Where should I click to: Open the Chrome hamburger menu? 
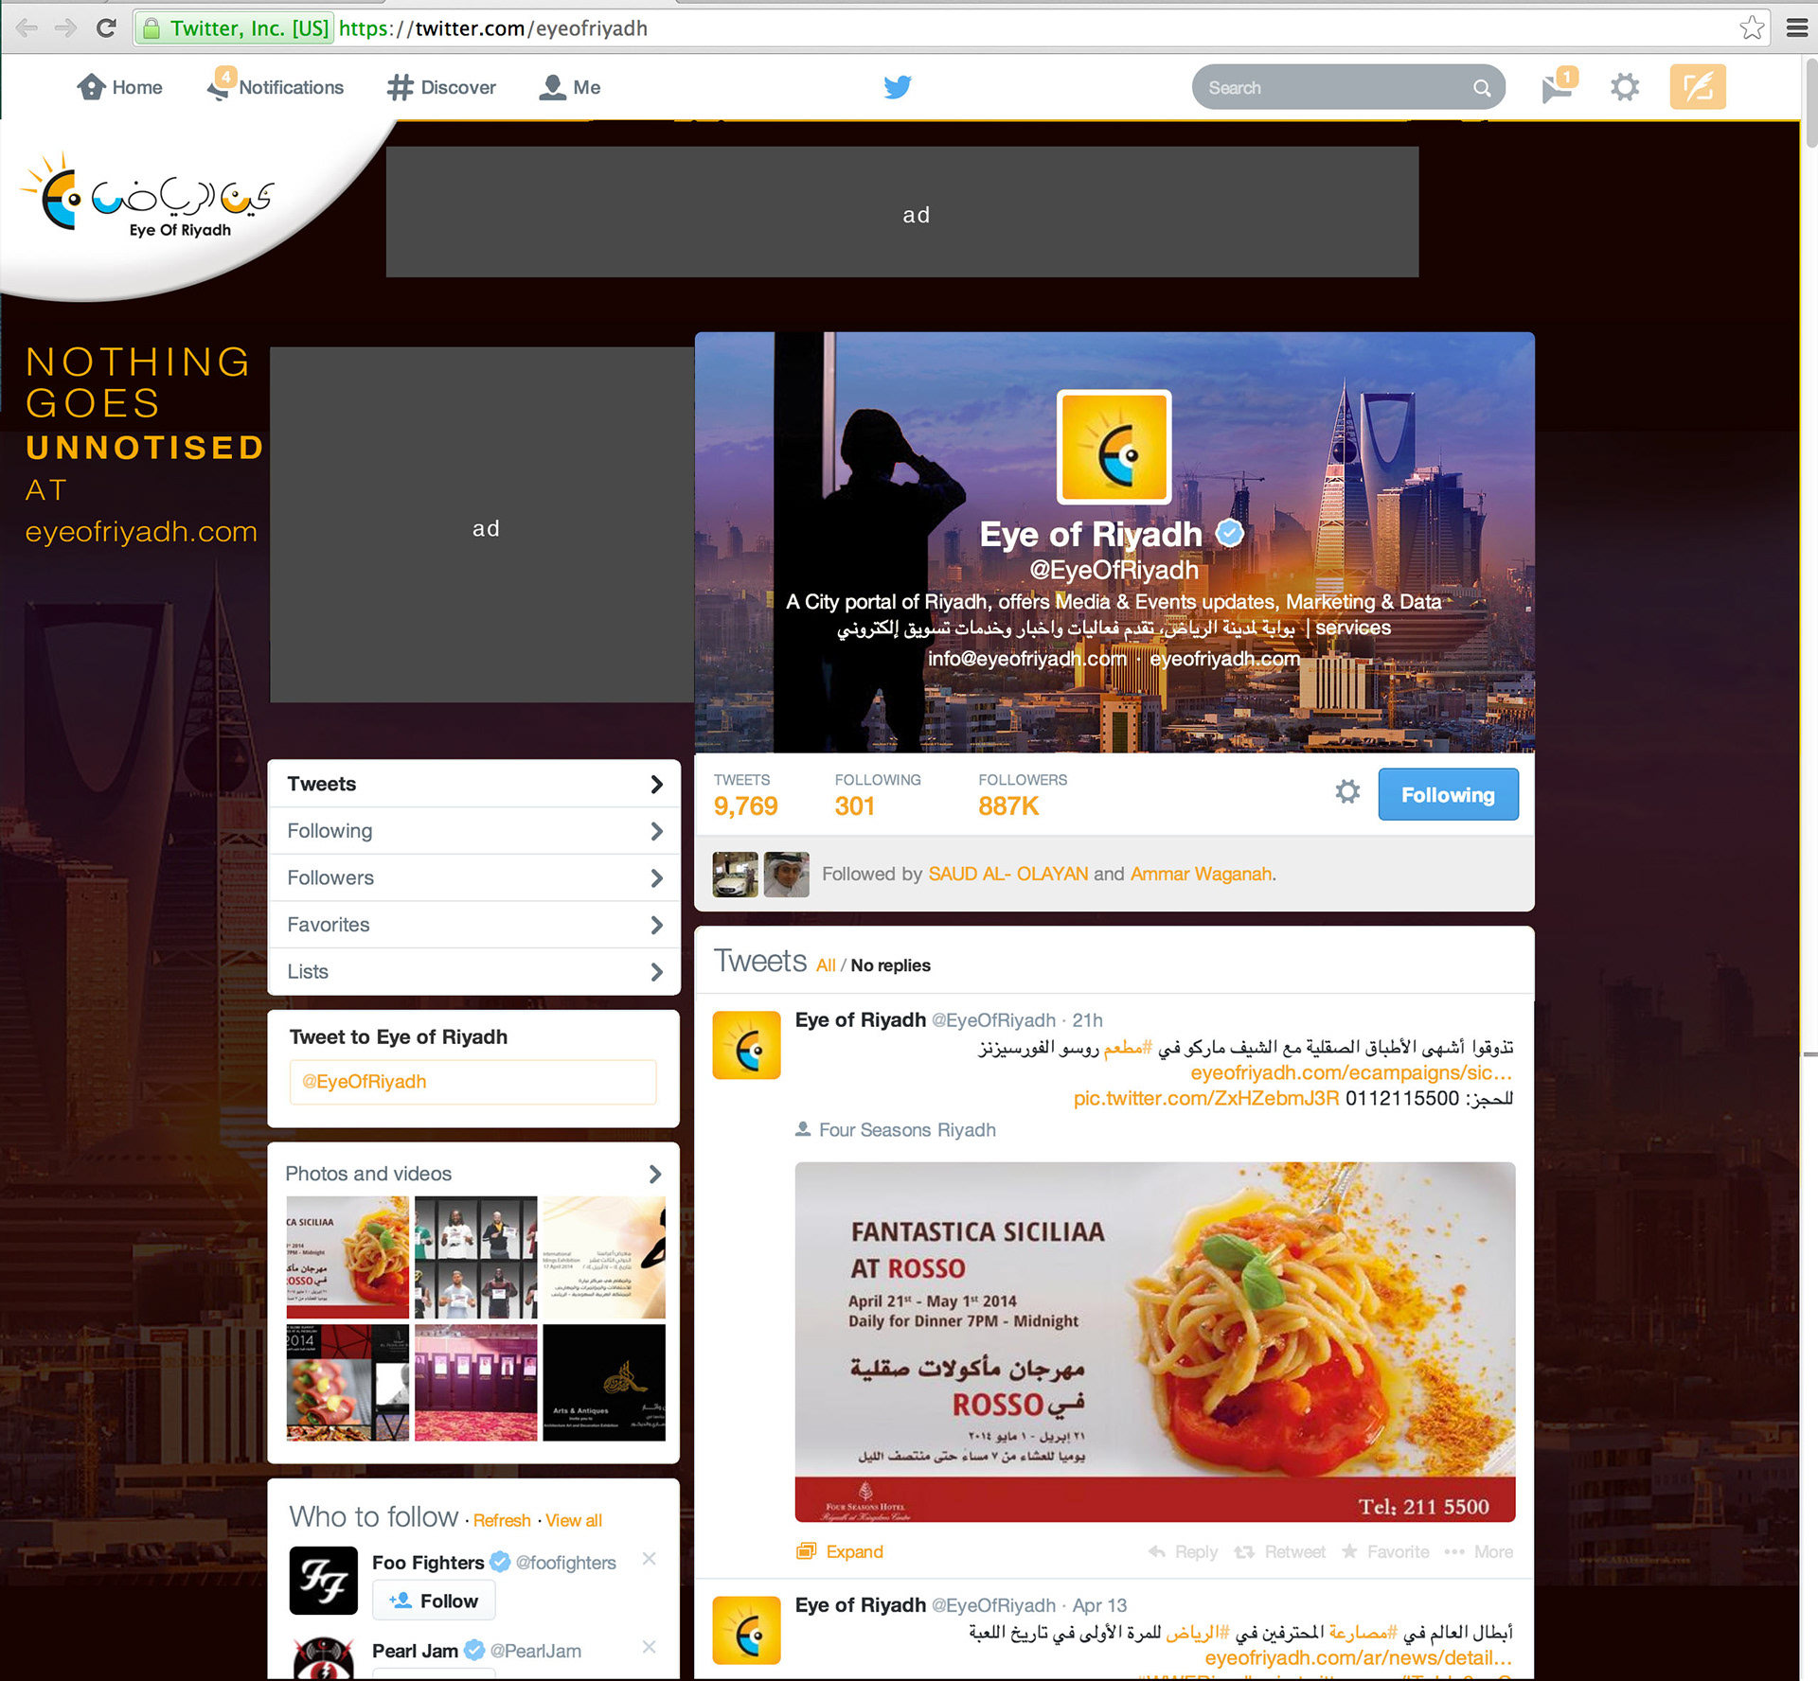pyautogui.click(x=1796, y=28)
